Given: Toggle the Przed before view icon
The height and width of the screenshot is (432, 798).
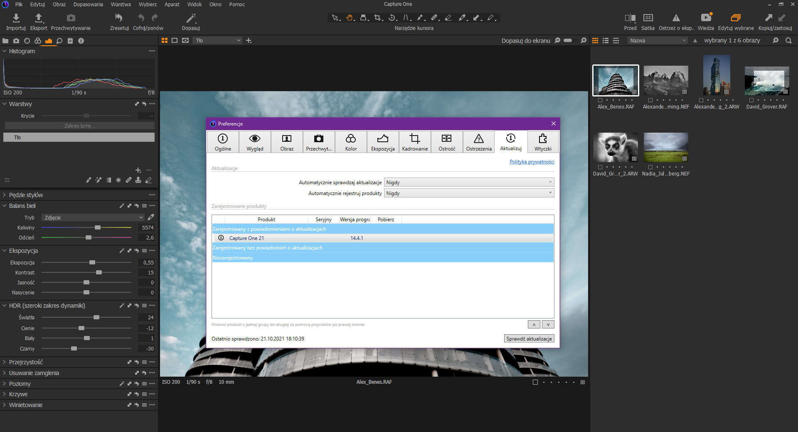Looking at the screenshot, I should tap(630, 18).
